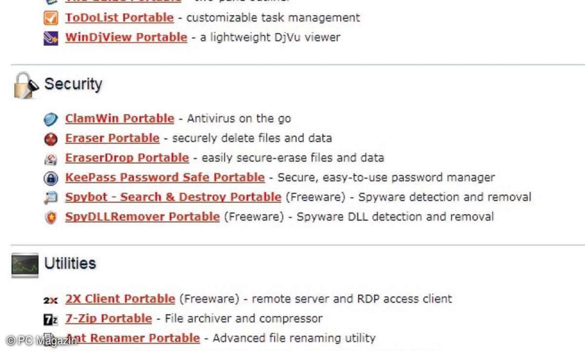
Task: Click the WinDjView Portable app icon
Action: coord(51,38)
